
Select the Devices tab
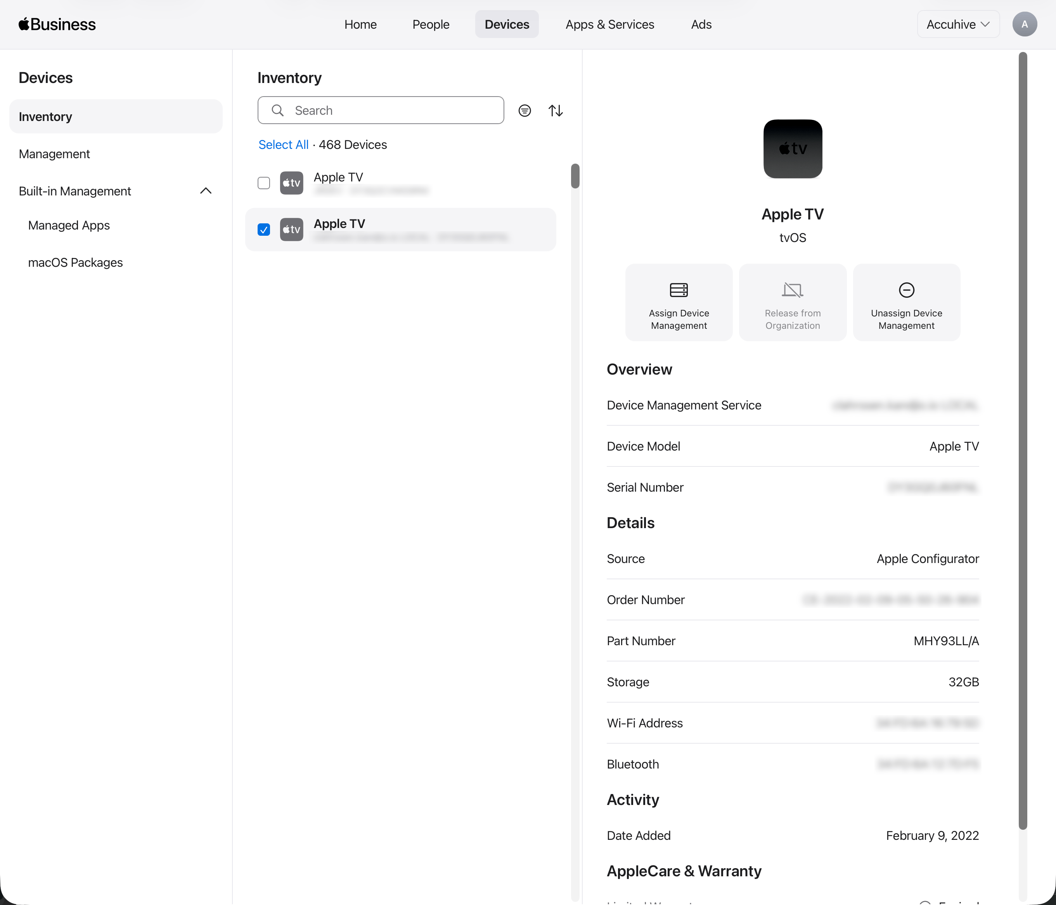507,24
